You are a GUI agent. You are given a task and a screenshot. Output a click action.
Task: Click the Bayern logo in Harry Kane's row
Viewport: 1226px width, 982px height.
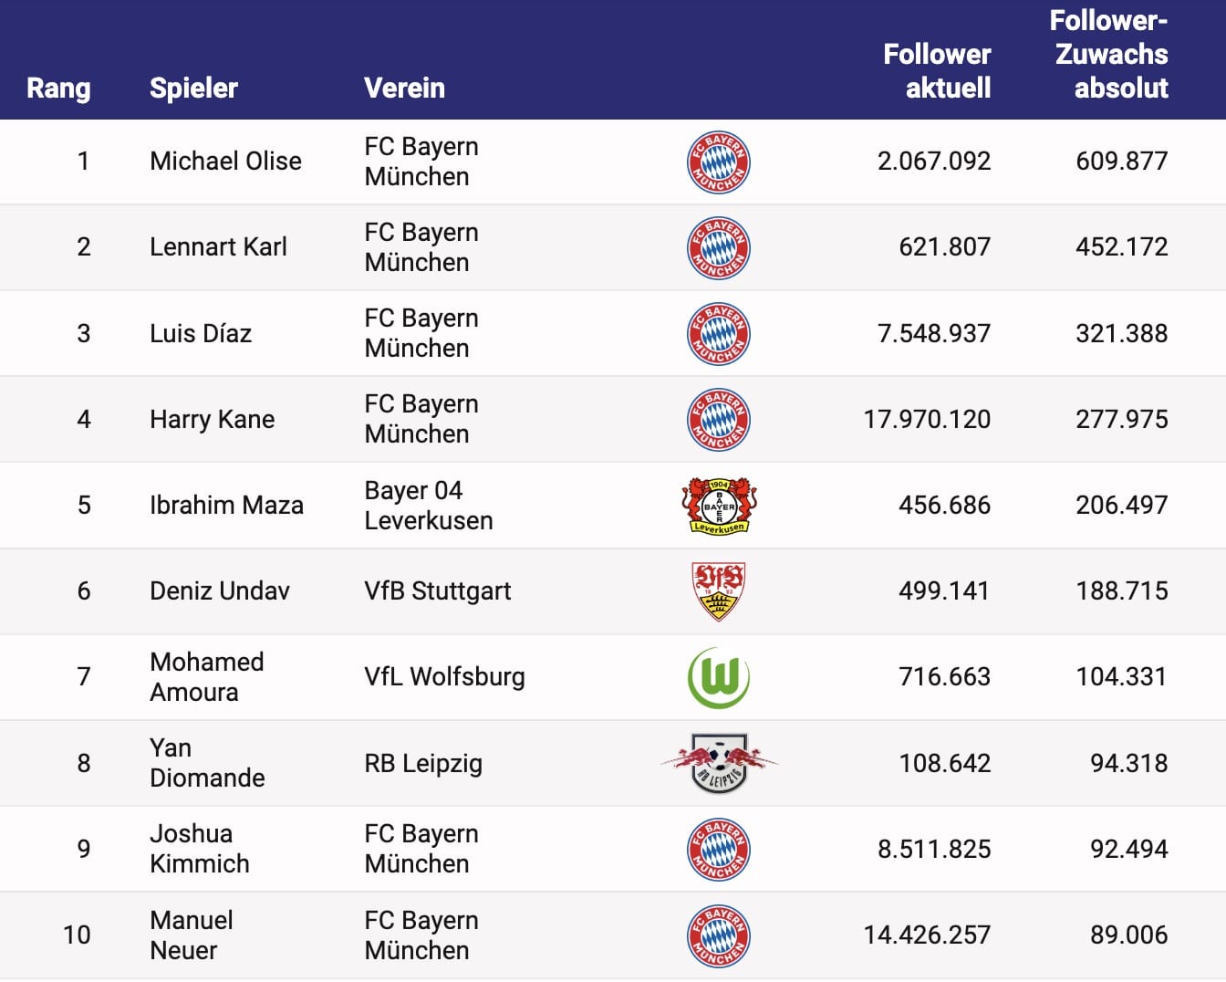(x=718, y=420)
